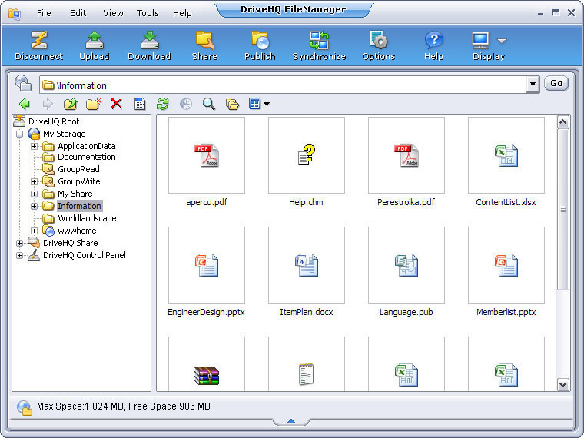This screenshot has width=584, height=438.
Task: Select the Documentation folder
Action: [x=86, y=157]
